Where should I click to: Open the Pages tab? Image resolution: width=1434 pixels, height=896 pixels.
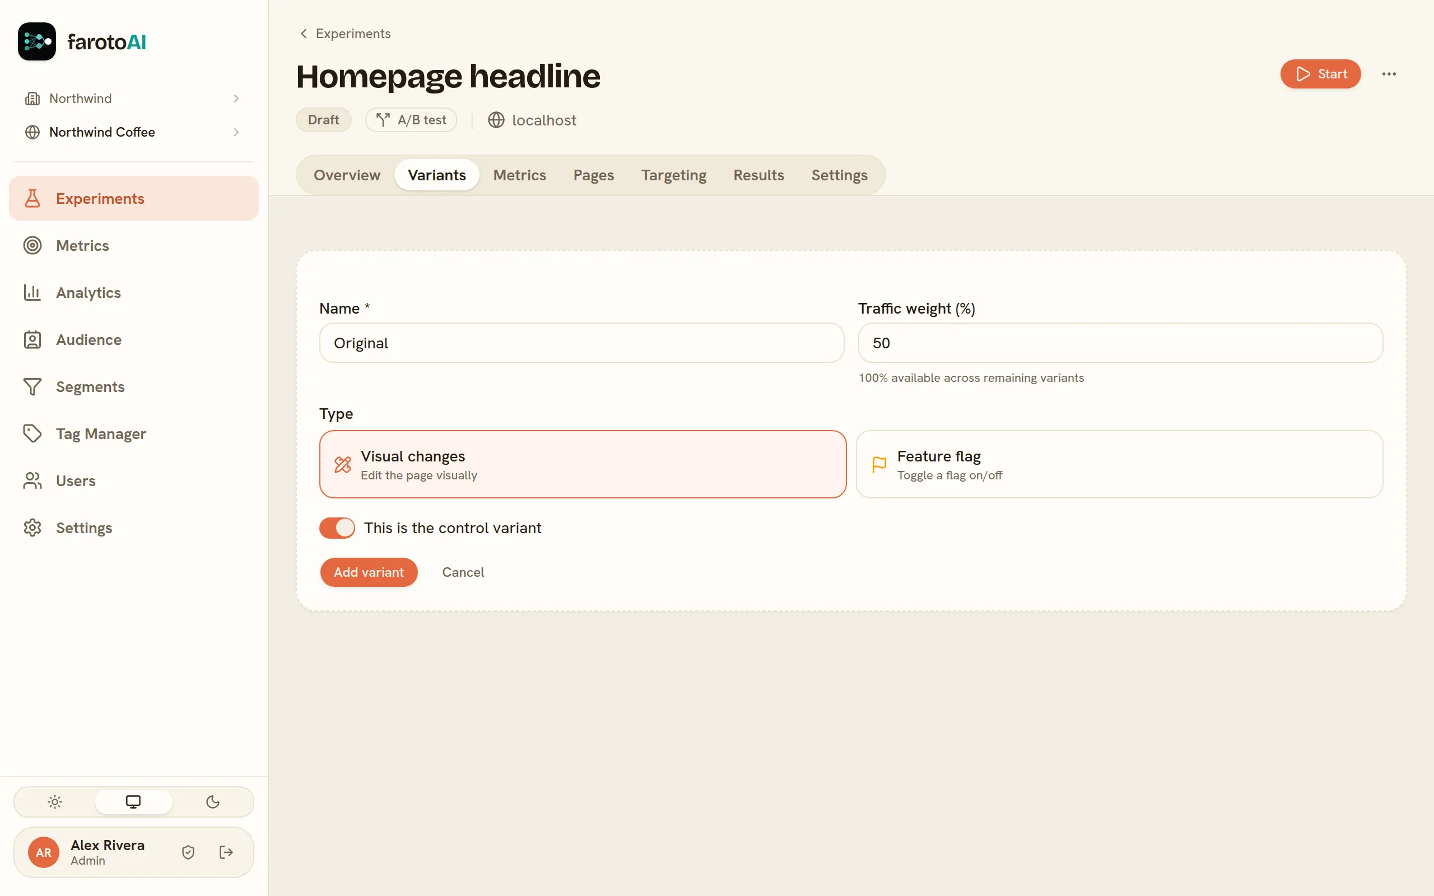(593, 175)
